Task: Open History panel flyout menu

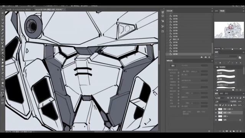Action: [x=212, y=11]
